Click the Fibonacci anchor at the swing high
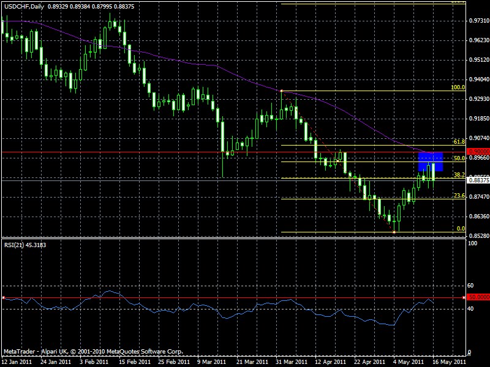 (x=281, y=91)
